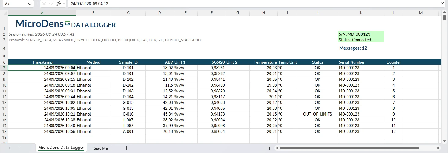Expand the Name Box dropdown arrow
Viewport: 448px width, 153px height.
(30, 4)
